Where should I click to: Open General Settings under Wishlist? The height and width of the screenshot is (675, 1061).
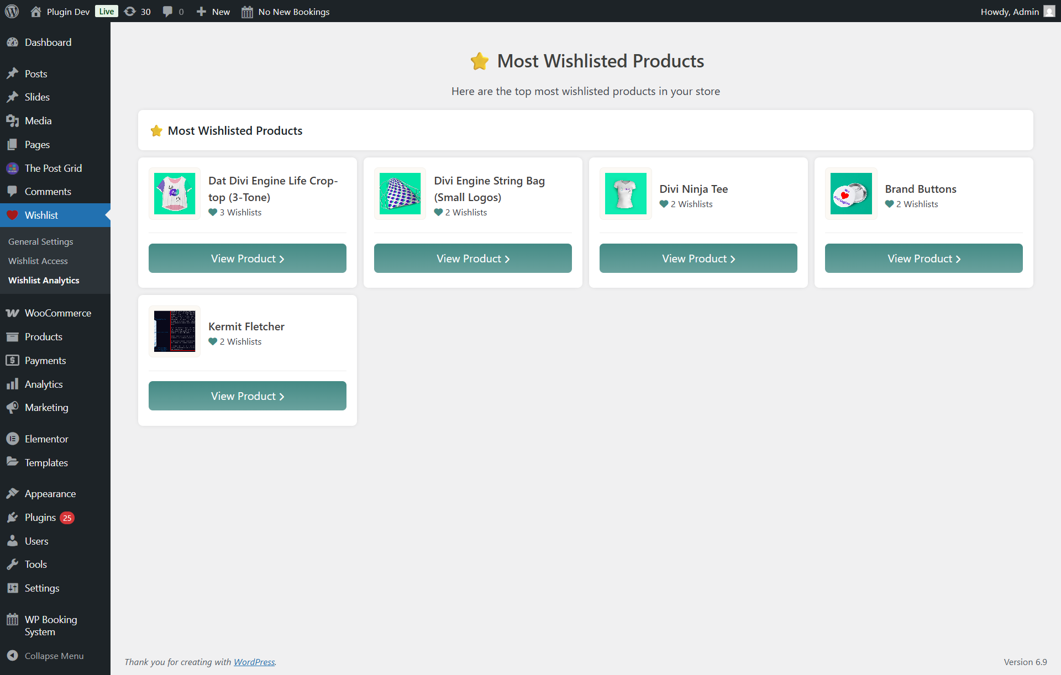pos(40,242)
